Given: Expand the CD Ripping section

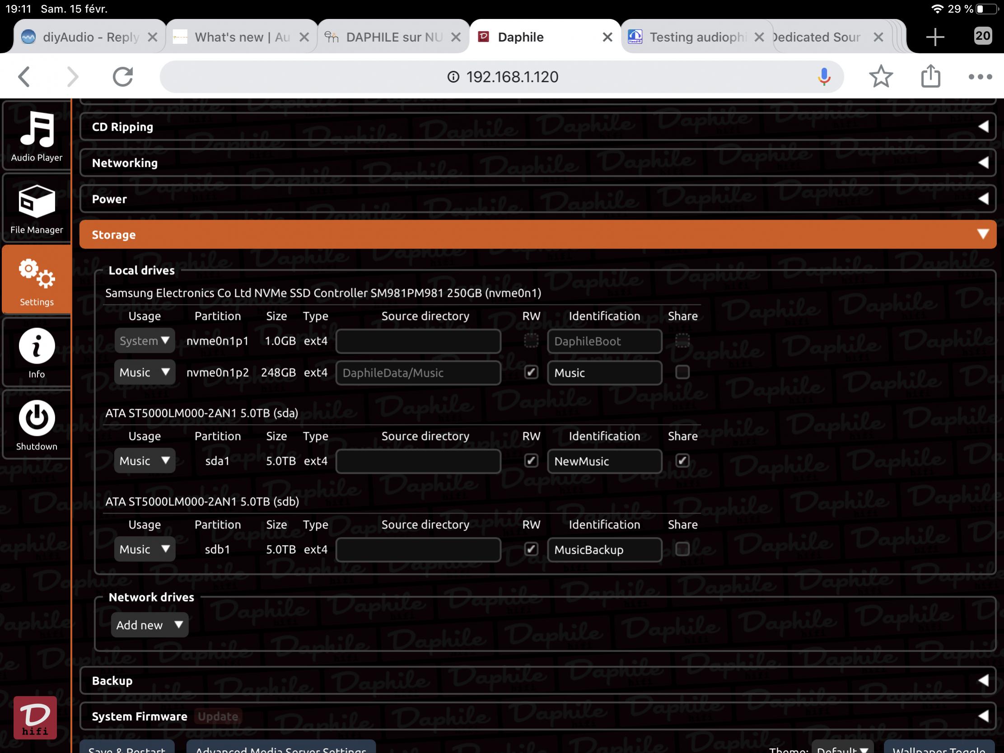Looking at the screenshot, I should click(537, 126).
